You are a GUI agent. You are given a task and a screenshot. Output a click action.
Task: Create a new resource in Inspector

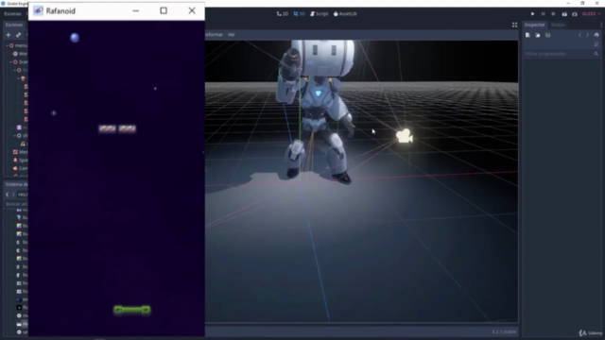coord(527,35)
